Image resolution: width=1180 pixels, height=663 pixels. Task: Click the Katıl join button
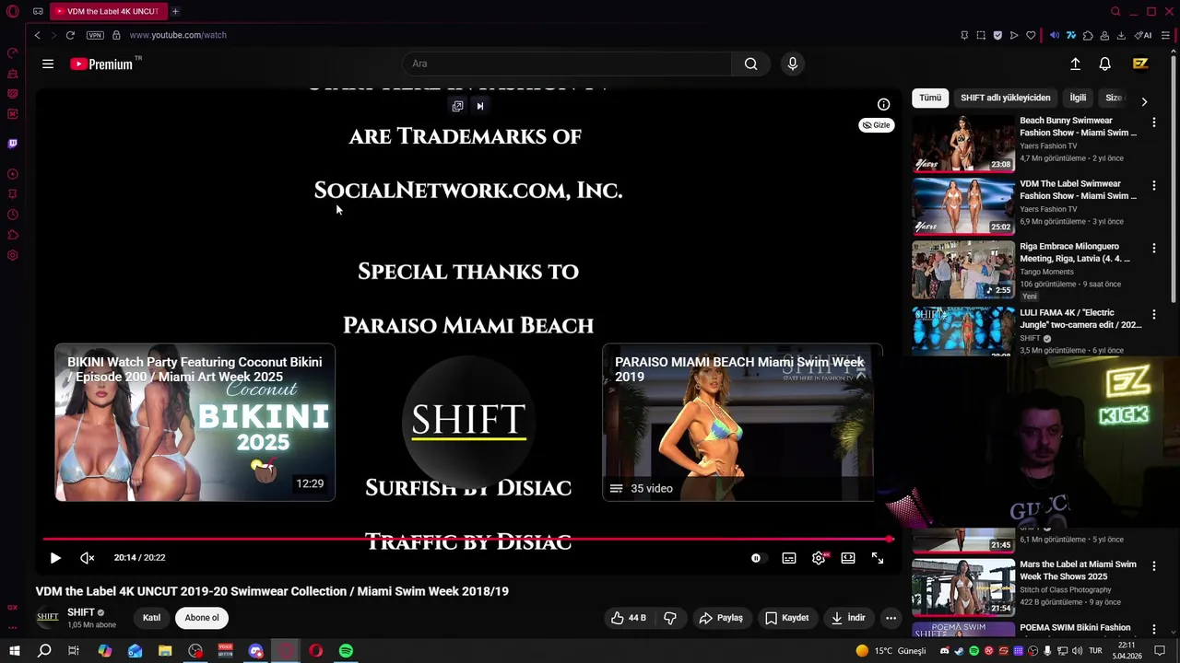[151, 618]
